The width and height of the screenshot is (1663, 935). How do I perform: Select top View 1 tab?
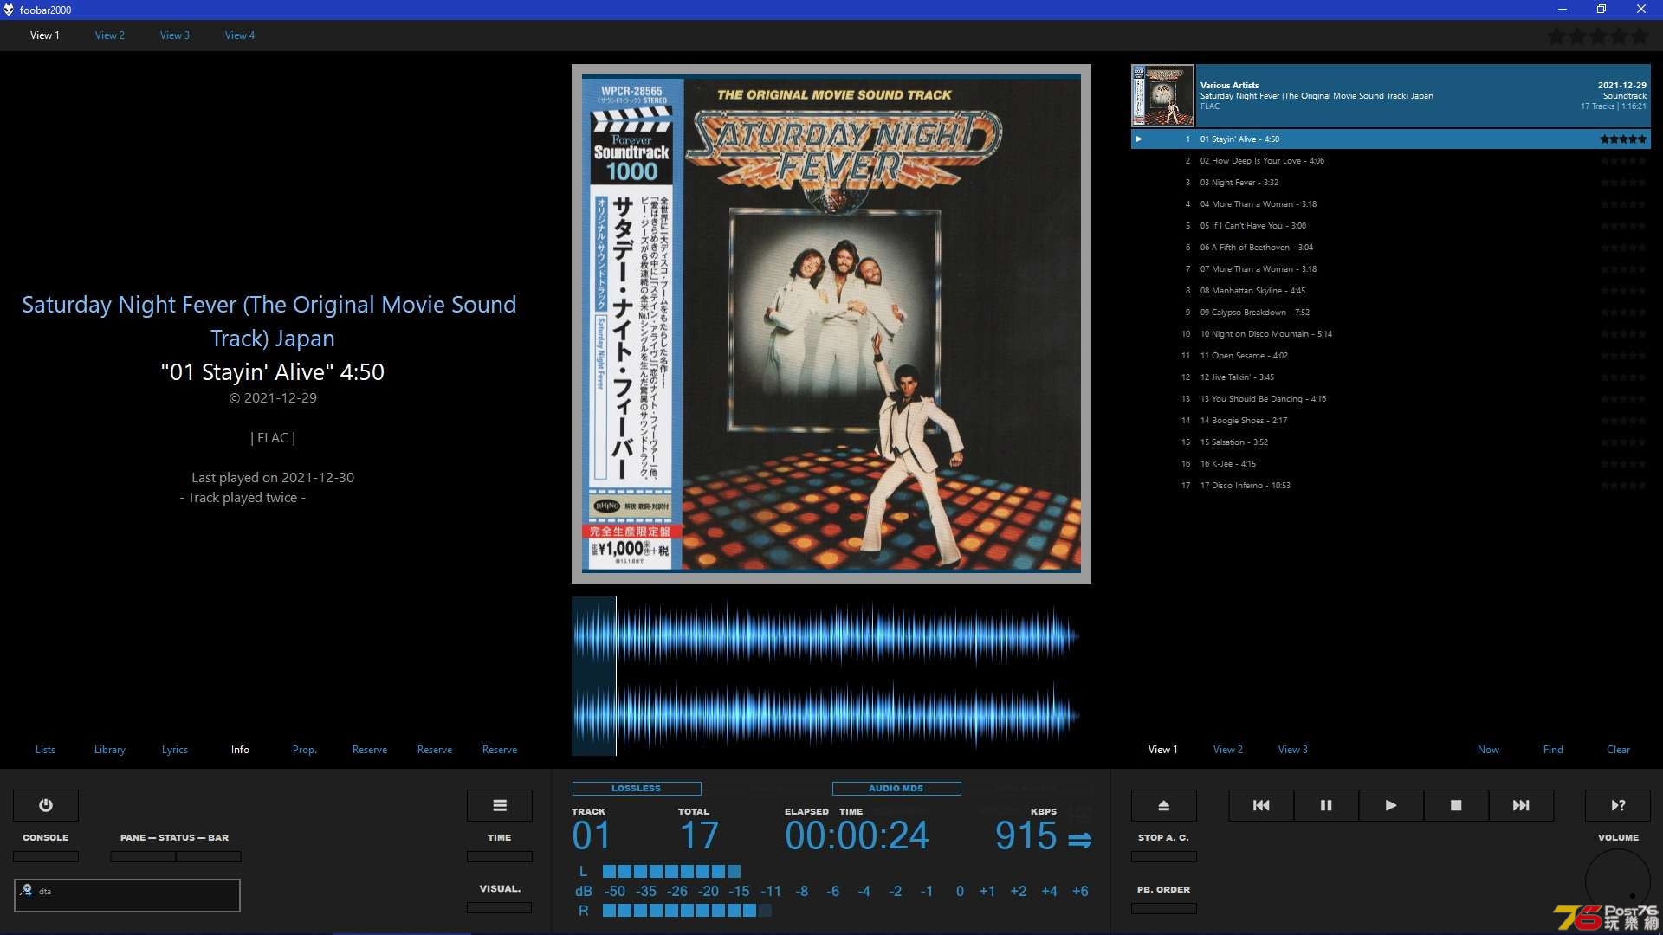coord(45,35)
